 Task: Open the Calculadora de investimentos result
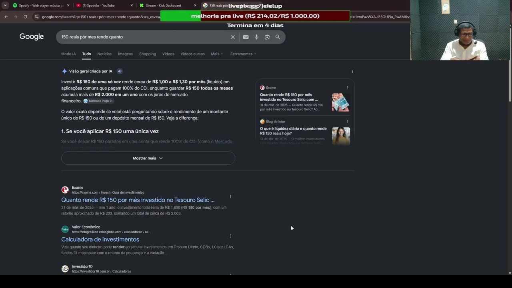[100, 239]
